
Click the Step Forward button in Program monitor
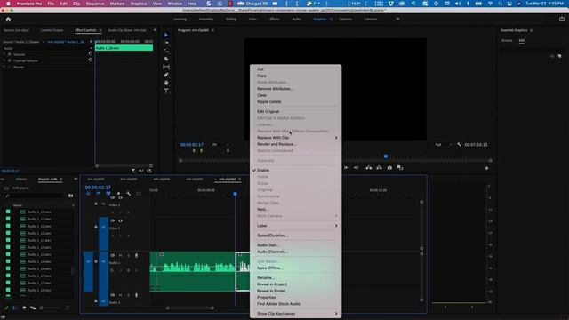coord(346,168)
